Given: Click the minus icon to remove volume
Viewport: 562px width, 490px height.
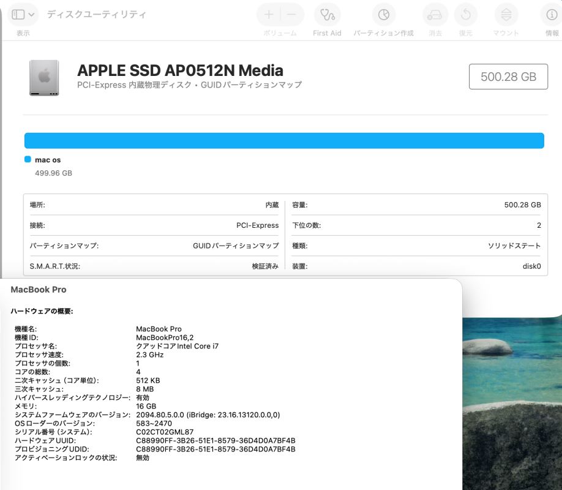Looking at the screenshot, I should (x=291, y=15).
